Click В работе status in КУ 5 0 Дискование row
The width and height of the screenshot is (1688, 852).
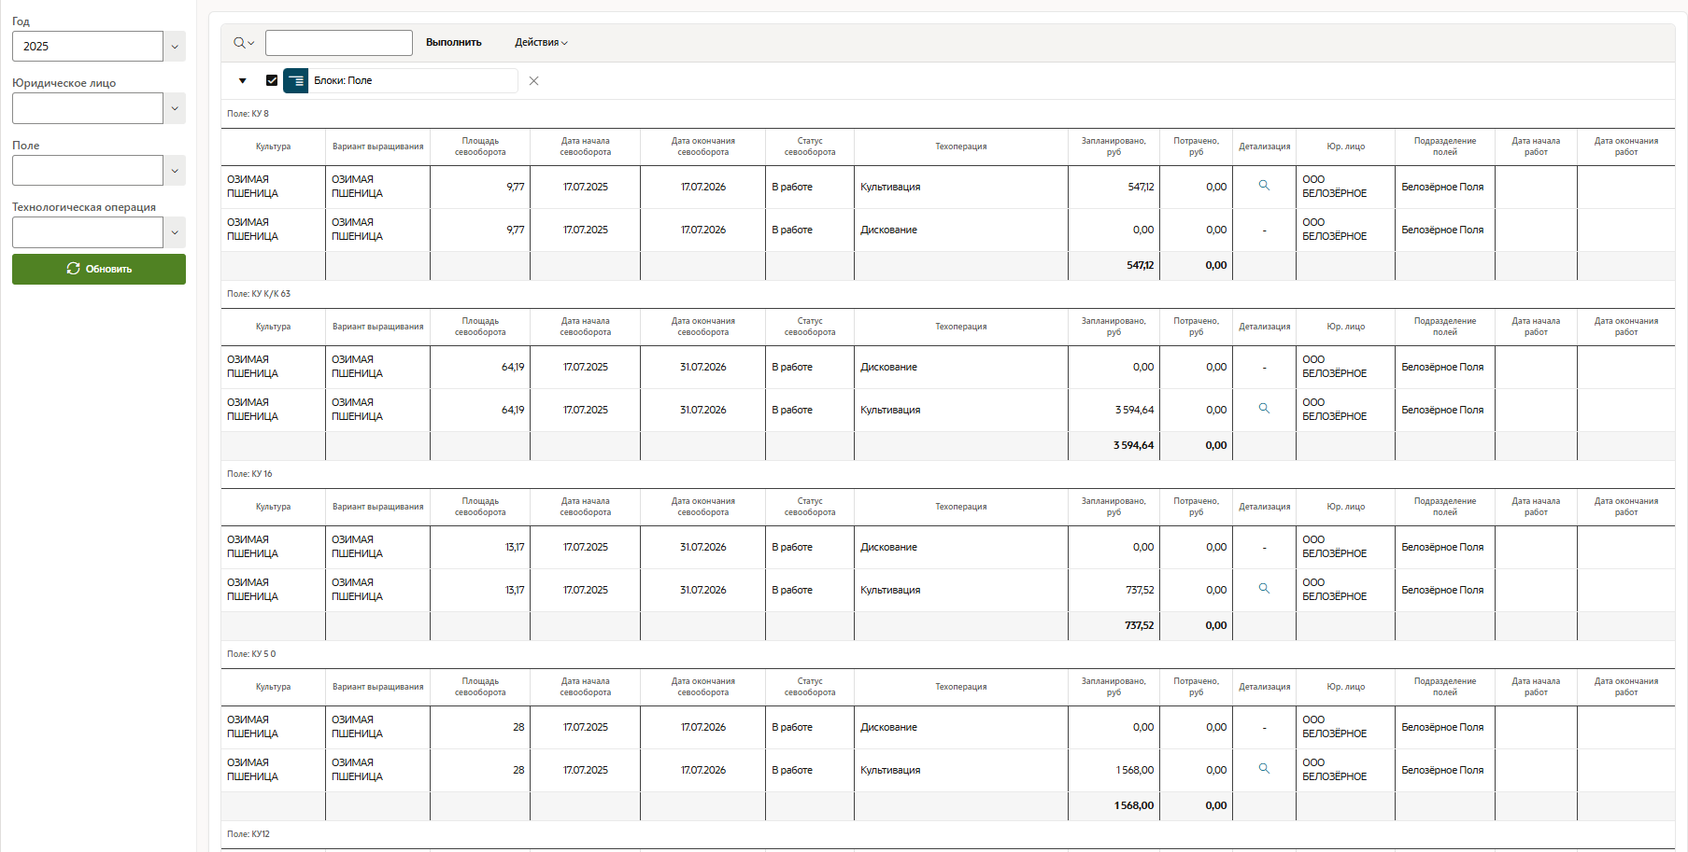coord(792,727)
